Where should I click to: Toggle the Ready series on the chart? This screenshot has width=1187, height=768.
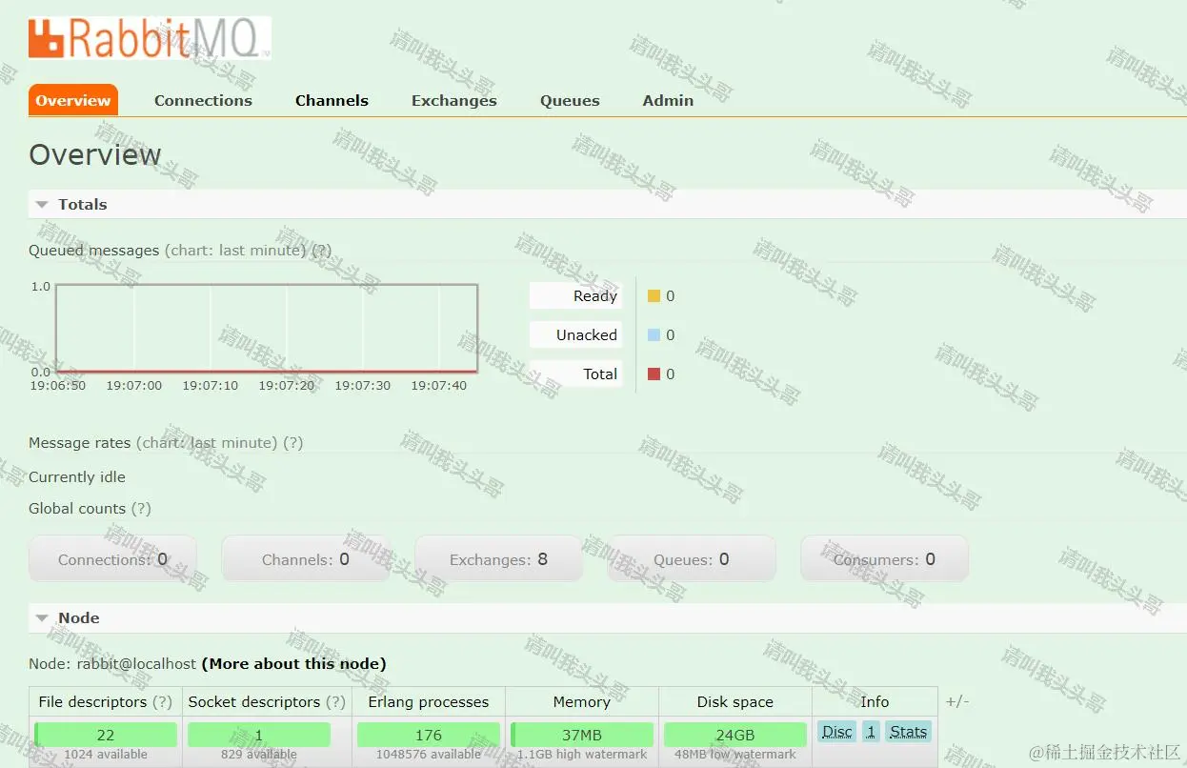[575, 295]
